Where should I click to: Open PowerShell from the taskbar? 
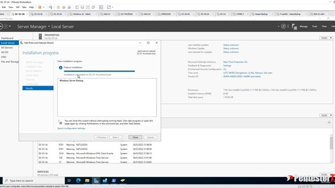(x=114, y=181)
